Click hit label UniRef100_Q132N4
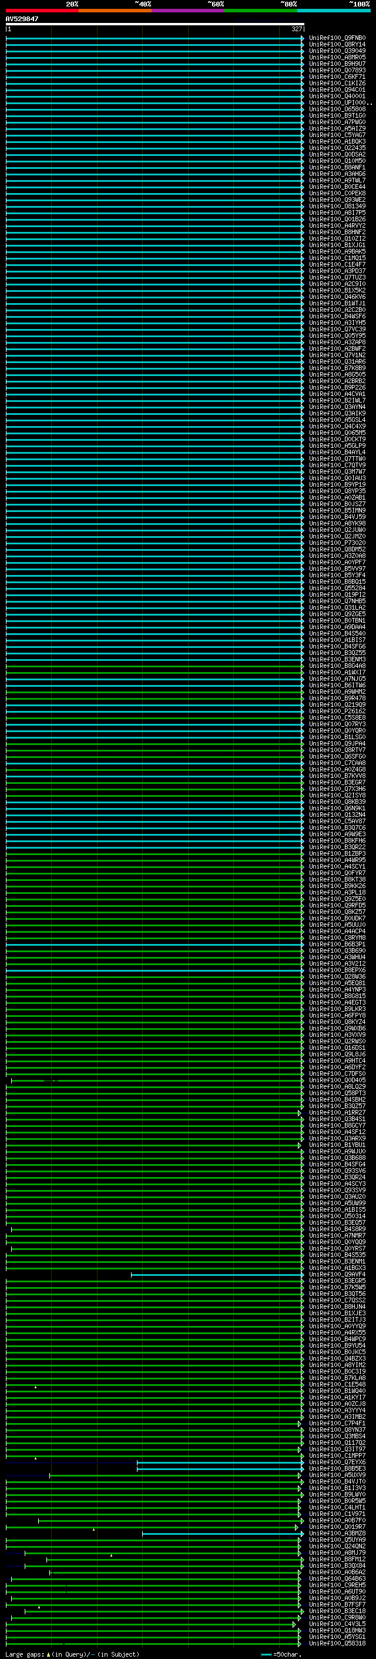Viewport: 376px width, 1659px height. [x=337, y=814]
